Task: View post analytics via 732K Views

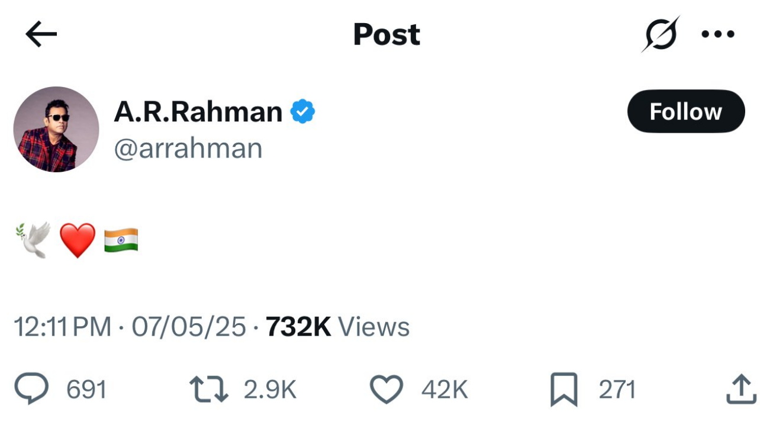Action: [337, 326]
